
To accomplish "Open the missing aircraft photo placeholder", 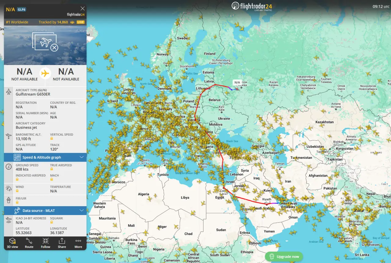I will [x=45, y=42].
